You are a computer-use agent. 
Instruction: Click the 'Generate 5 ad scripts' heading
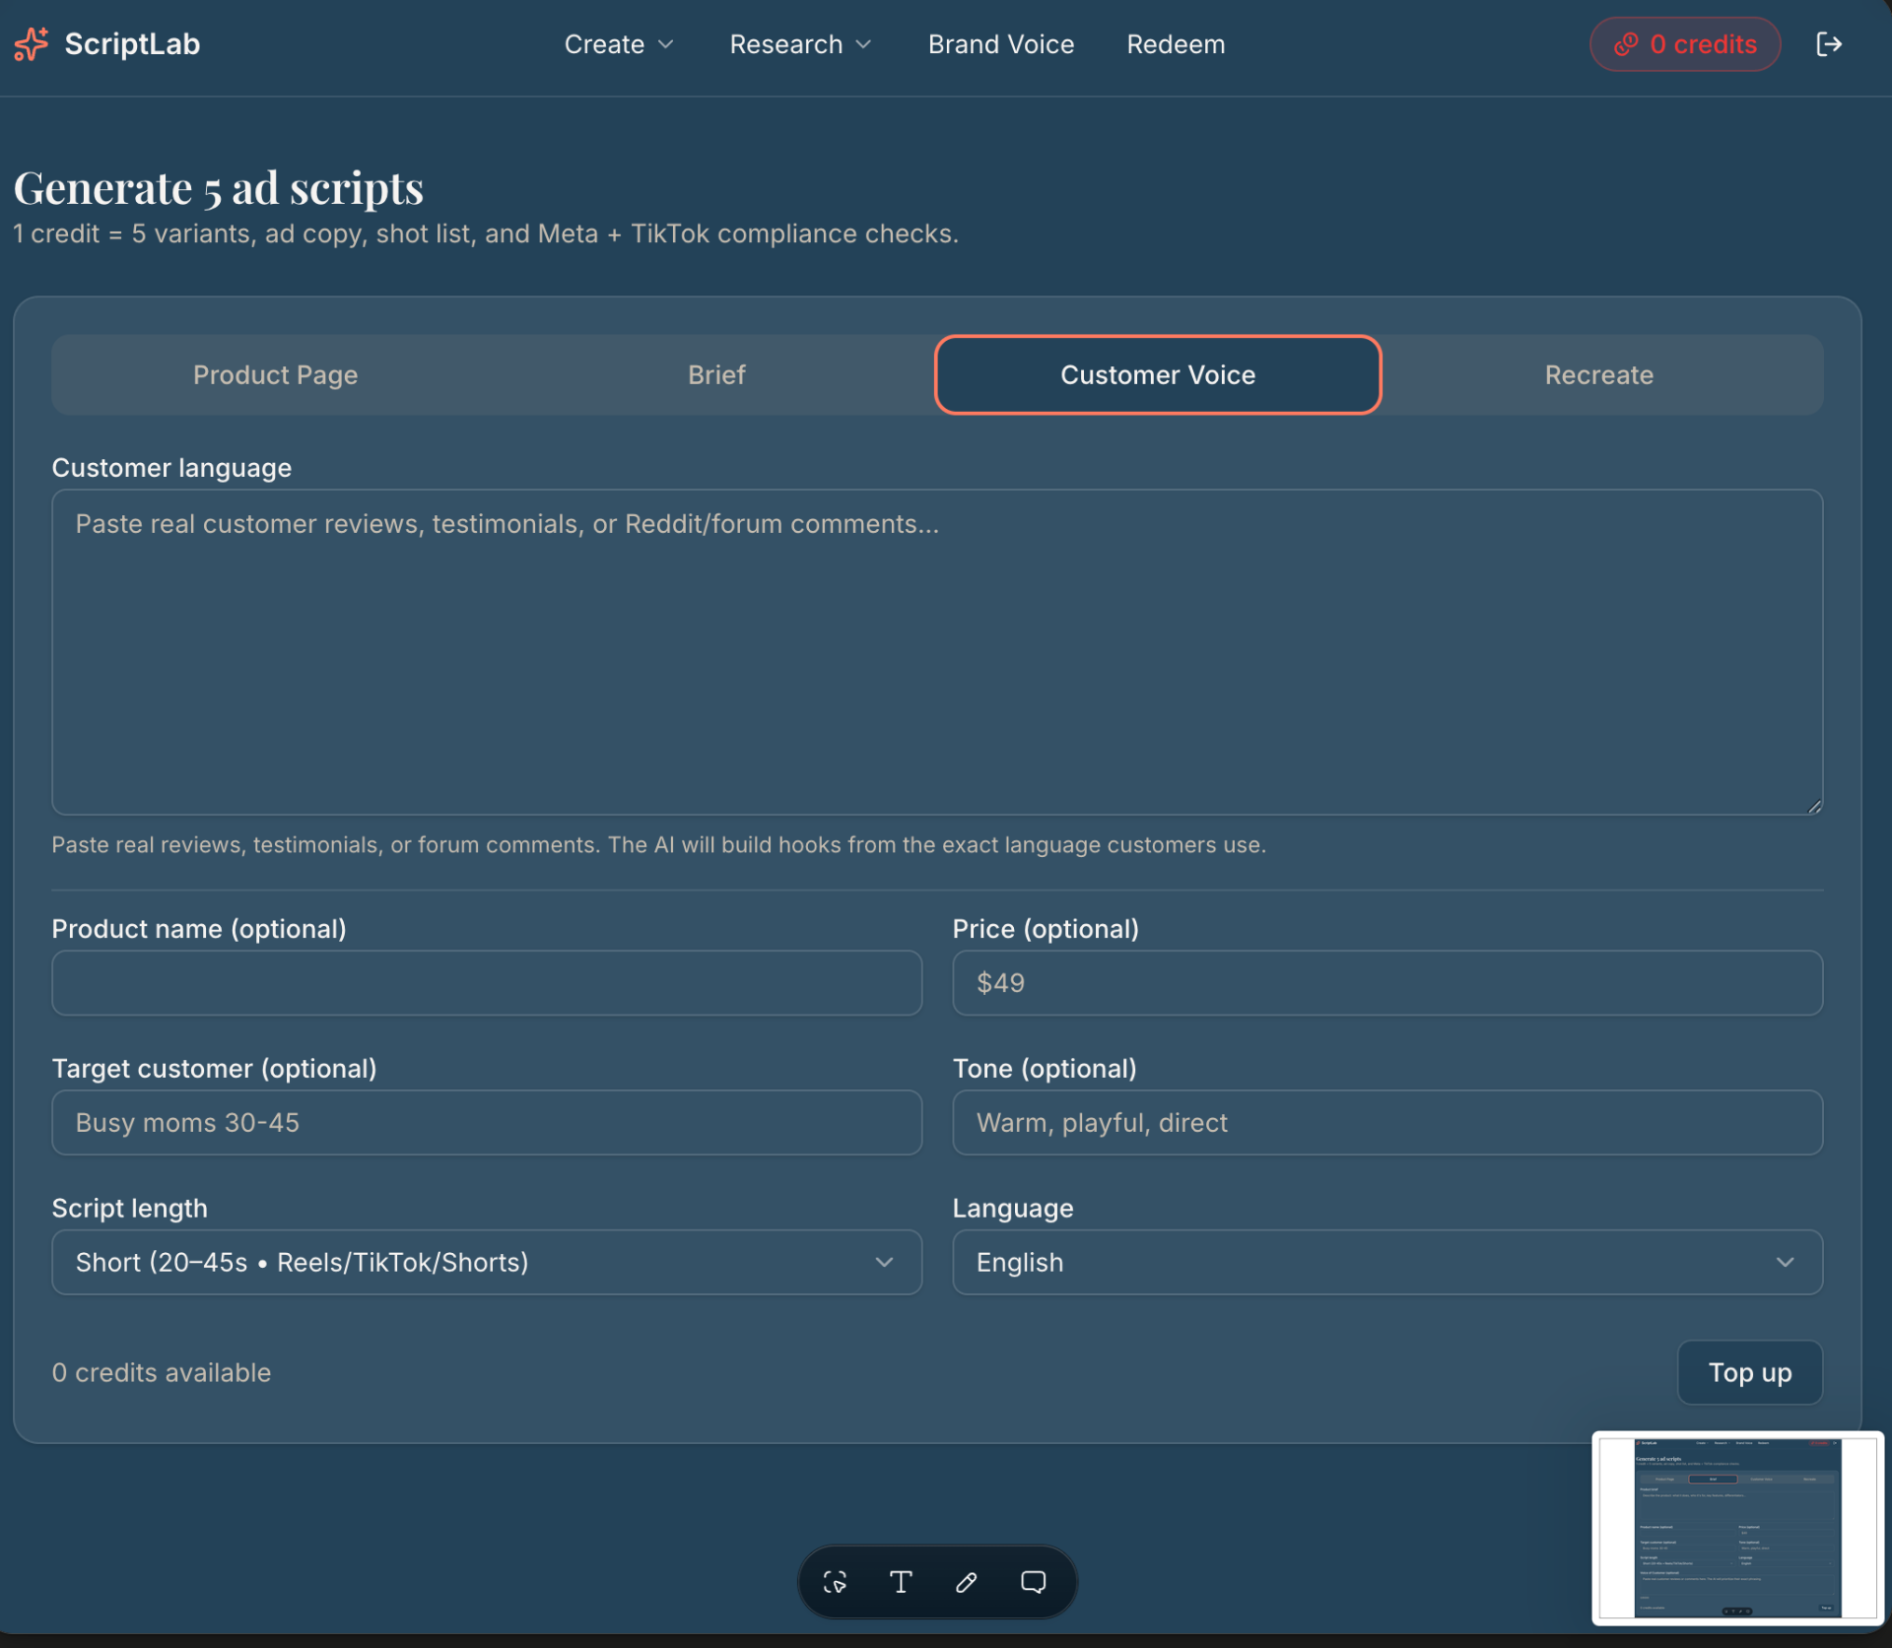coord(219,187)
